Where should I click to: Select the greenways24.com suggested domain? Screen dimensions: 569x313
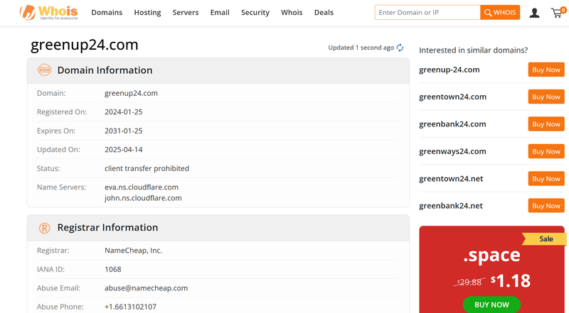452,151
